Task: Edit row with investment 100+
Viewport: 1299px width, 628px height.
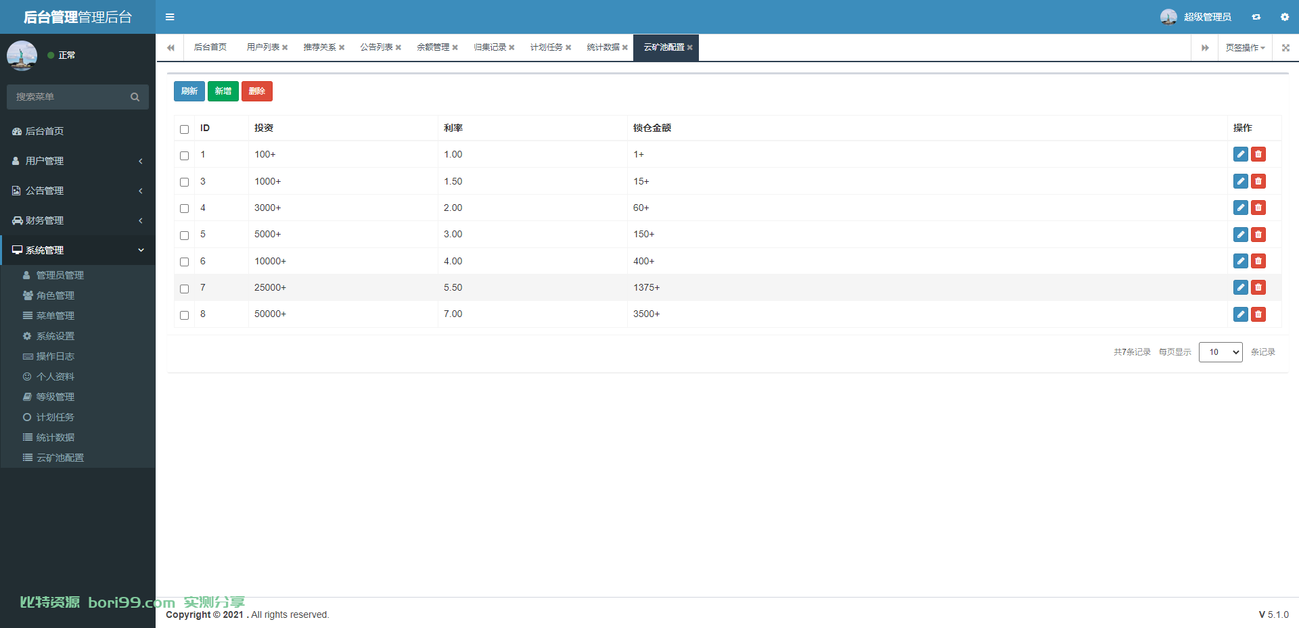Action: [1240, 154]
